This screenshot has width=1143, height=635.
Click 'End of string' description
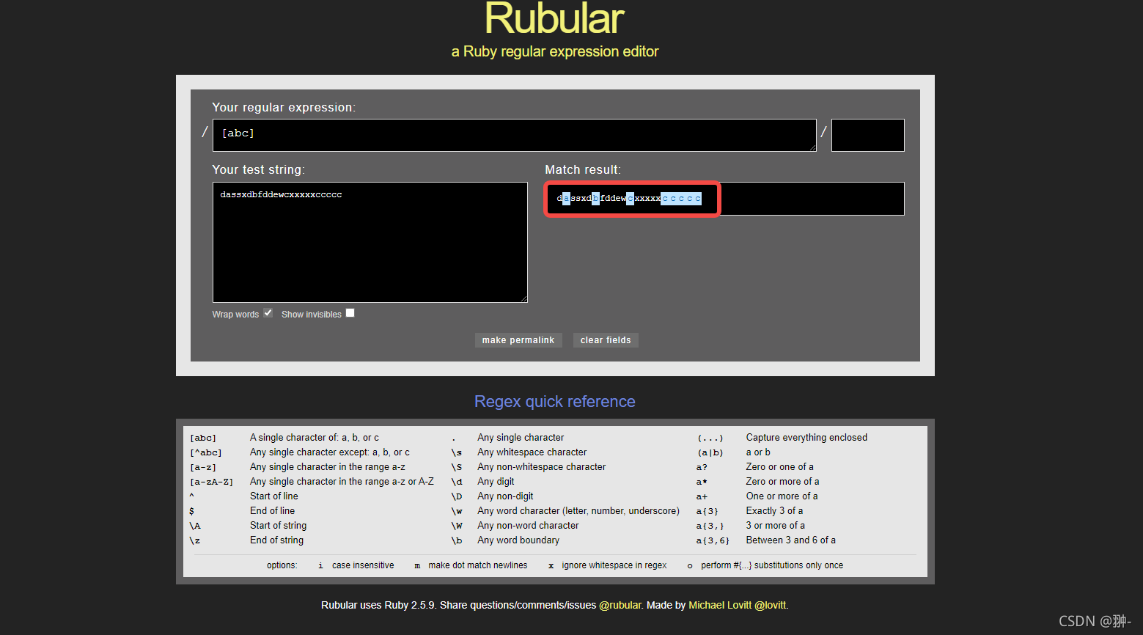pyautogui.click(x=277, y=540)
